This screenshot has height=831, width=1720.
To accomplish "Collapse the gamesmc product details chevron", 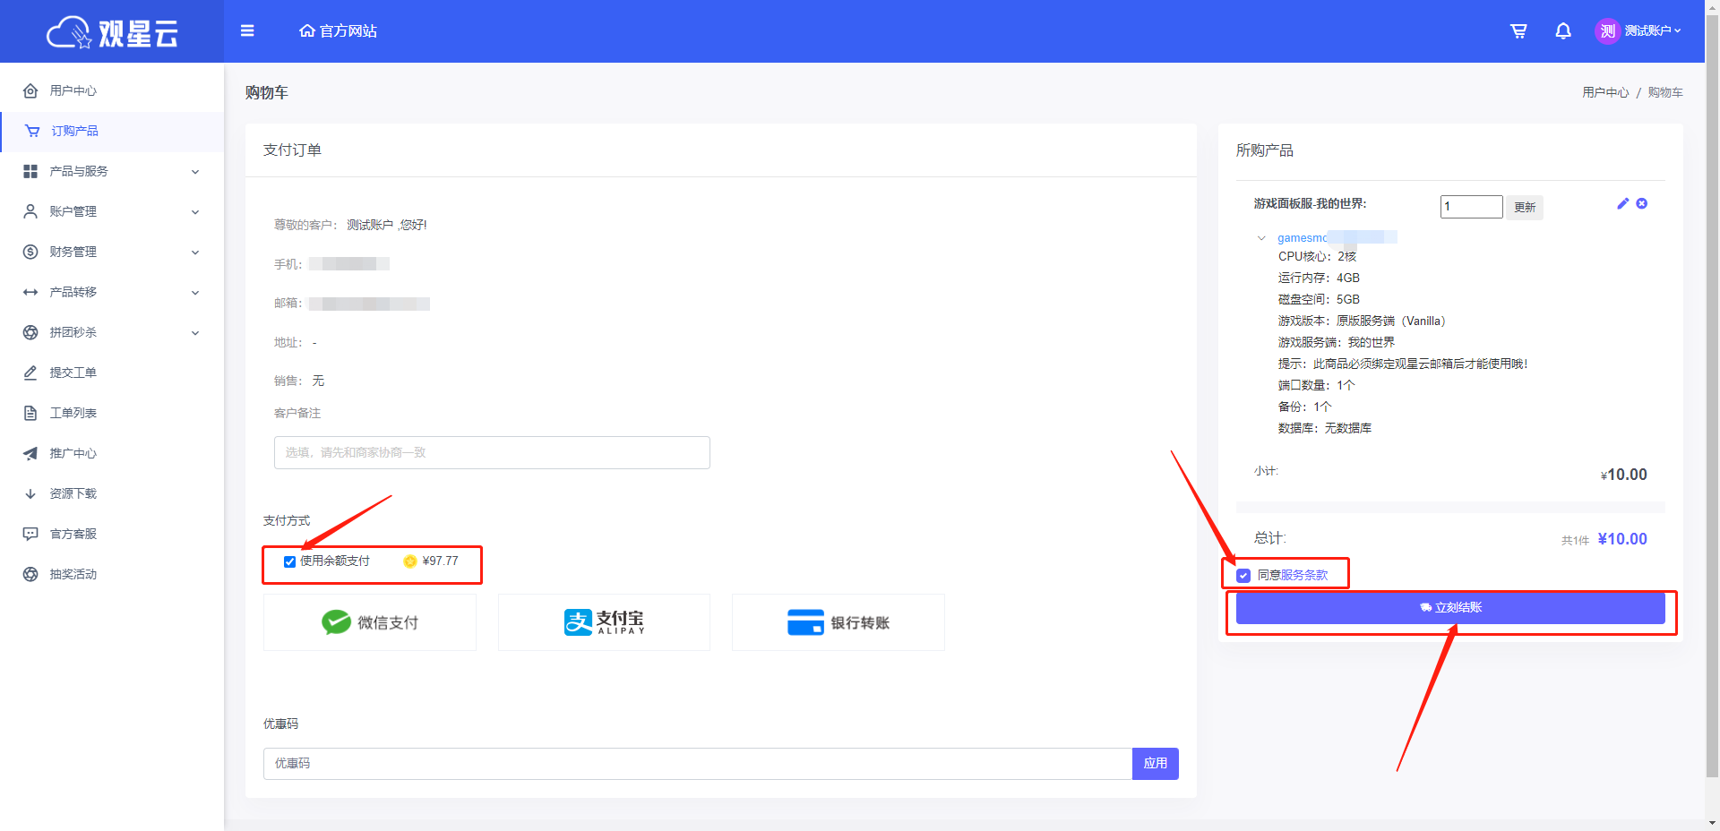I will pyautogui.click(x=1261, y=238).
